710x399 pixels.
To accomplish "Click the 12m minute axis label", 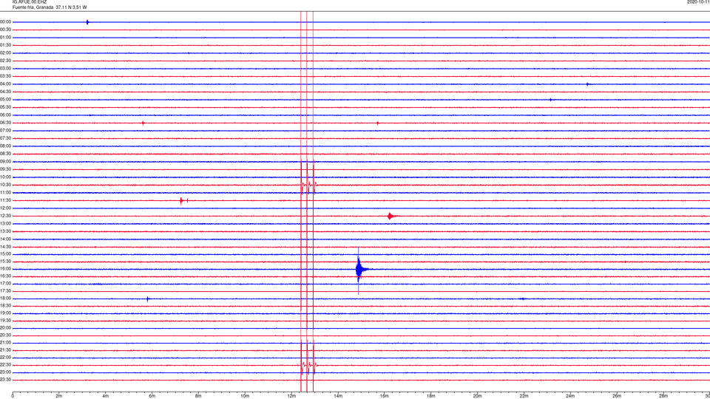I will click(x=291, y=396).
